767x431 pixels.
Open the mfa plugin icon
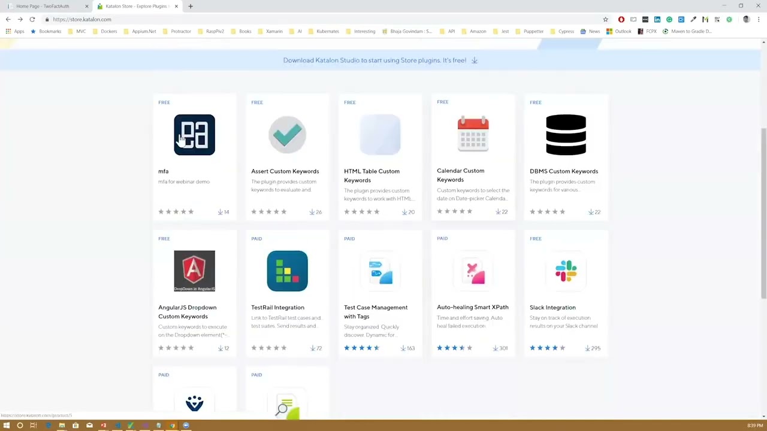tap(194, 135)
